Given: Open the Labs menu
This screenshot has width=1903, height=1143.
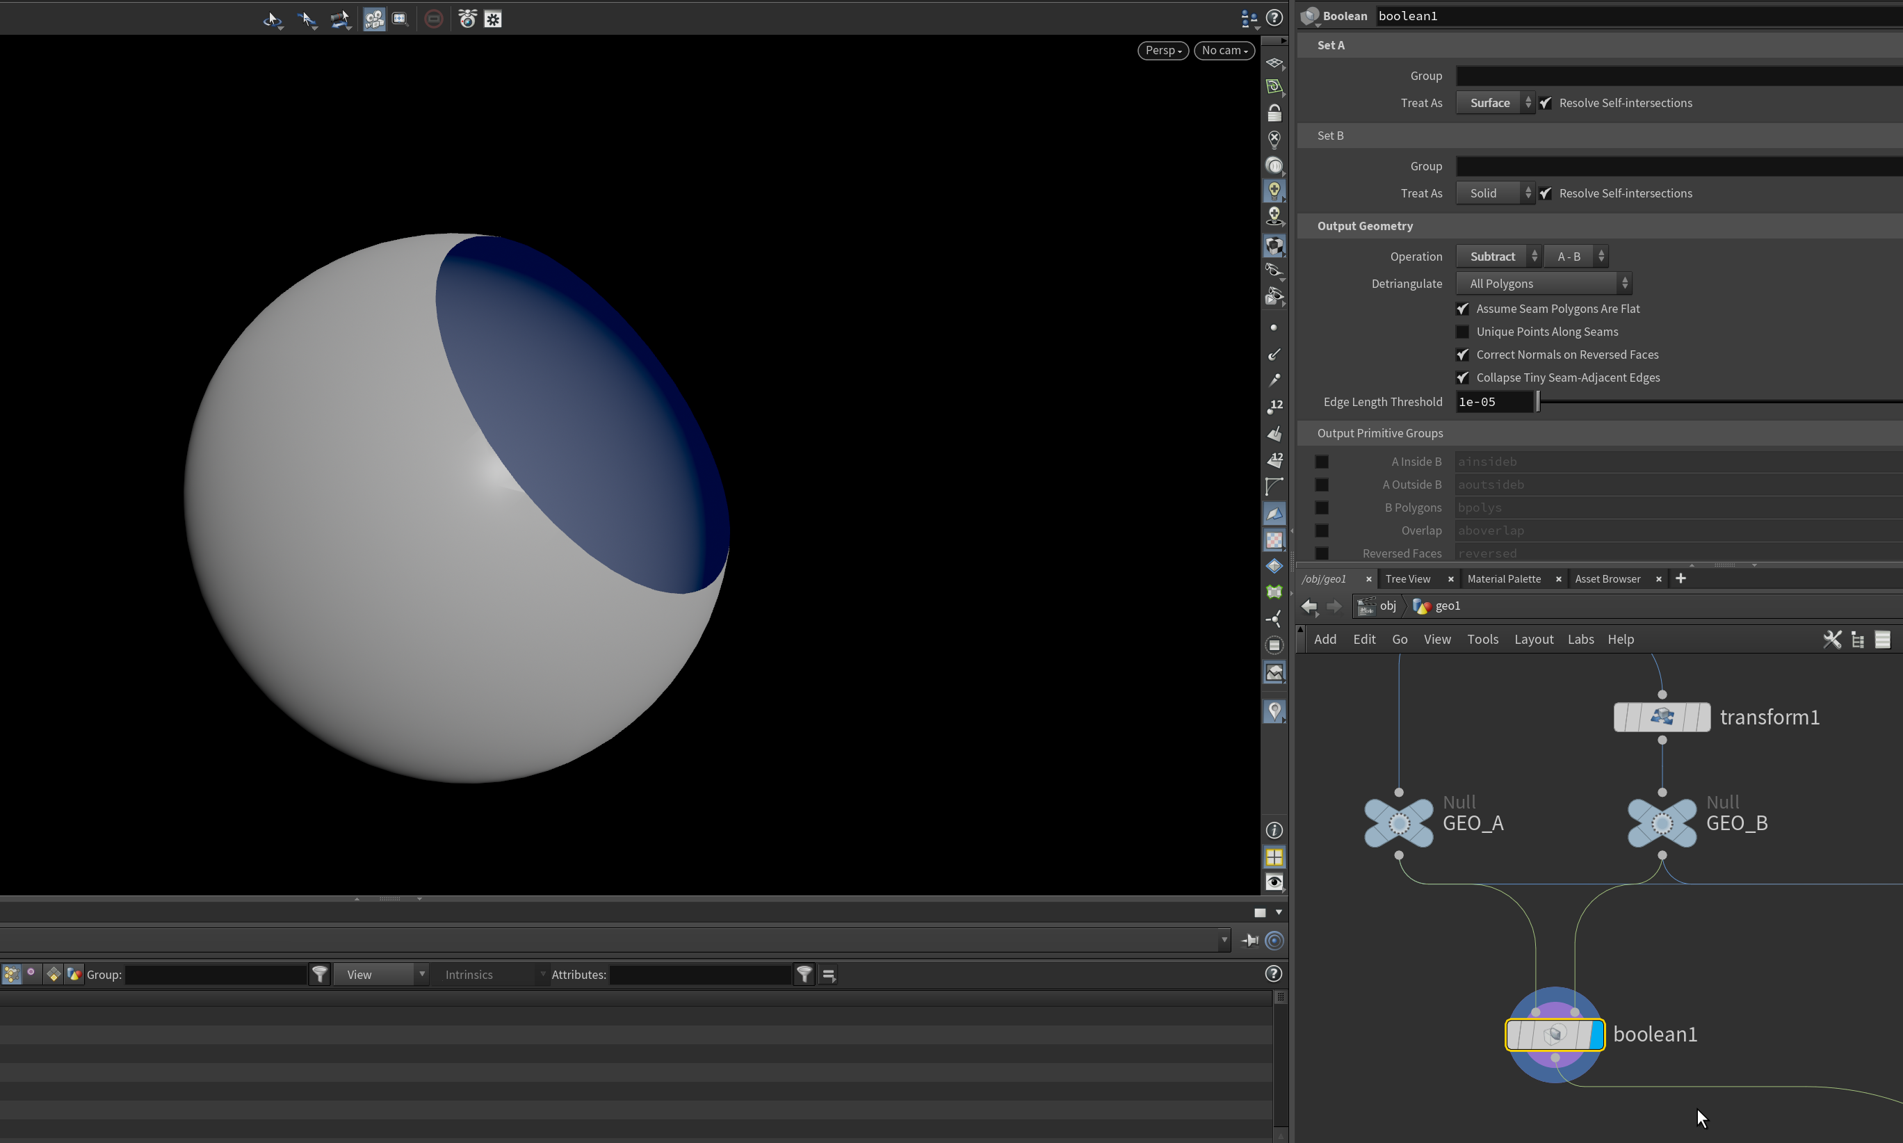Looking at the screenshot, I should tap(1580, 640).
